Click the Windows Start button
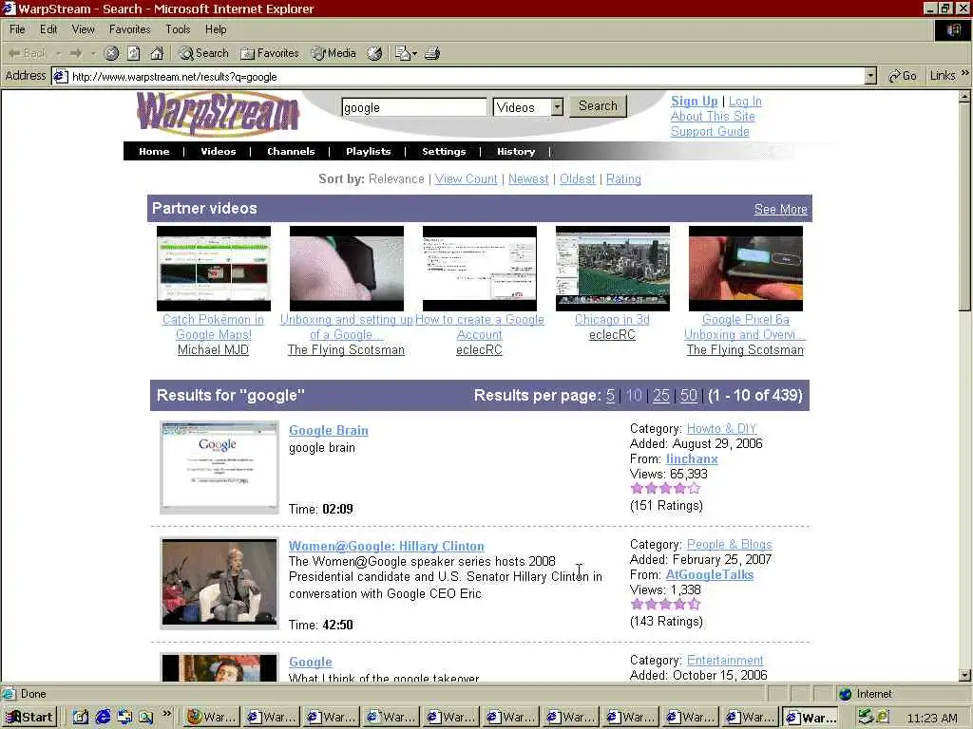Viewport: 973px width, 729px height. point(29,718)
